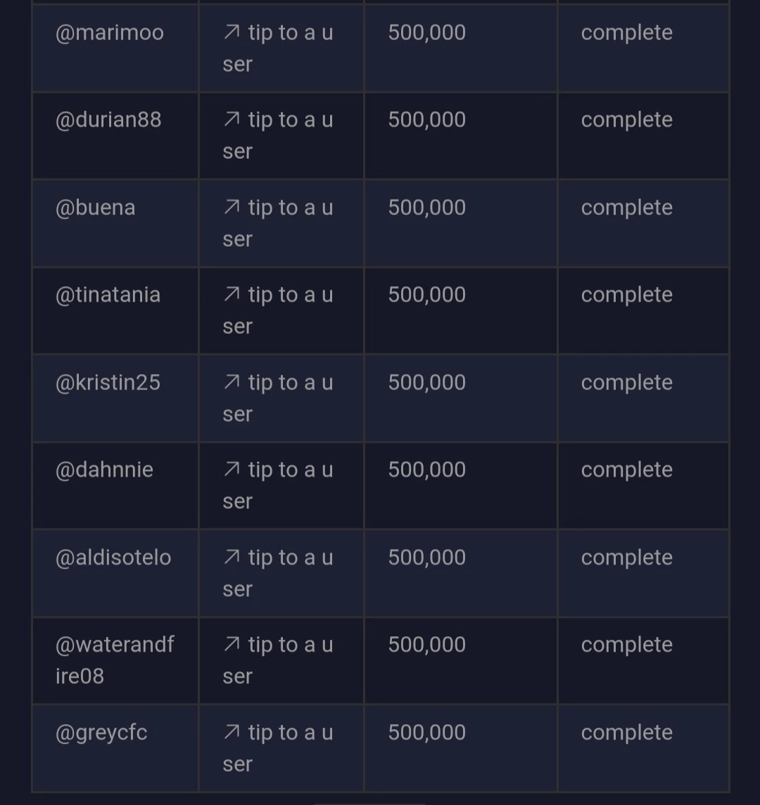
Task: Go to the @dahnnie profile link
Action: pyautogui.click(x=104, y=470)
